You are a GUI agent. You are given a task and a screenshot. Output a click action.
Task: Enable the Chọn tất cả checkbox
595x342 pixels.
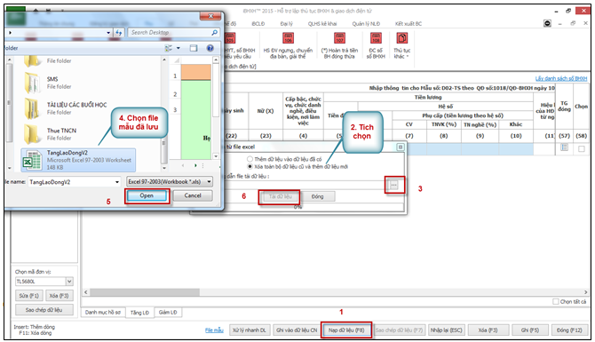click(556, 301)
